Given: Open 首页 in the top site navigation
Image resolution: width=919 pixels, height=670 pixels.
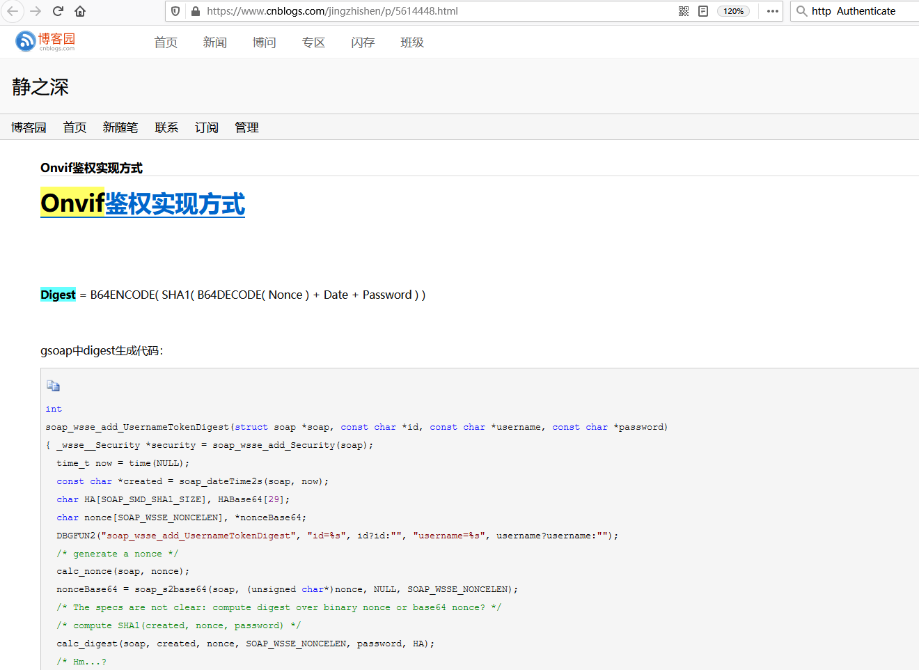Looking at the screenshot, I should click(166, 42).
